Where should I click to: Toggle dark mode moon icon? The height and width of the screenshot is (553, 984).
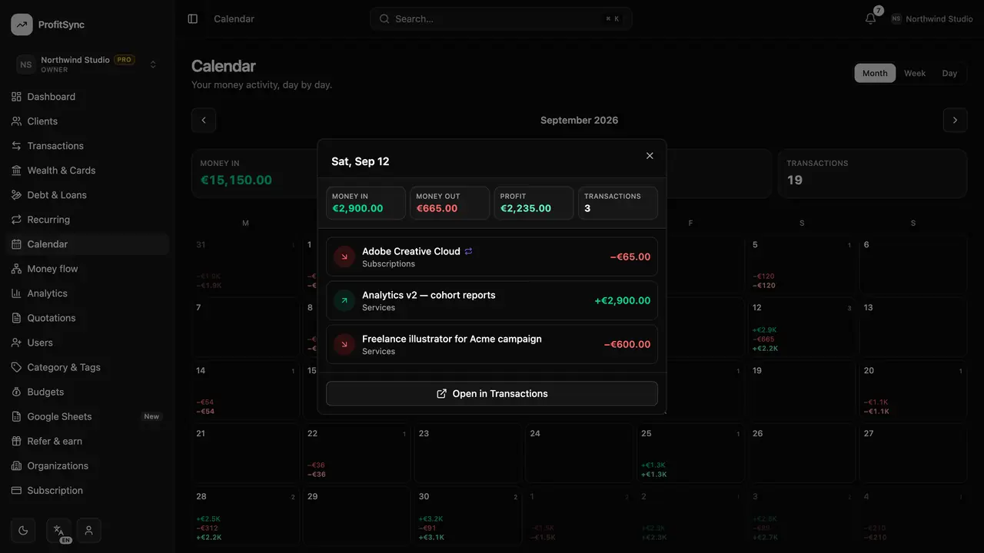point(23,530)
